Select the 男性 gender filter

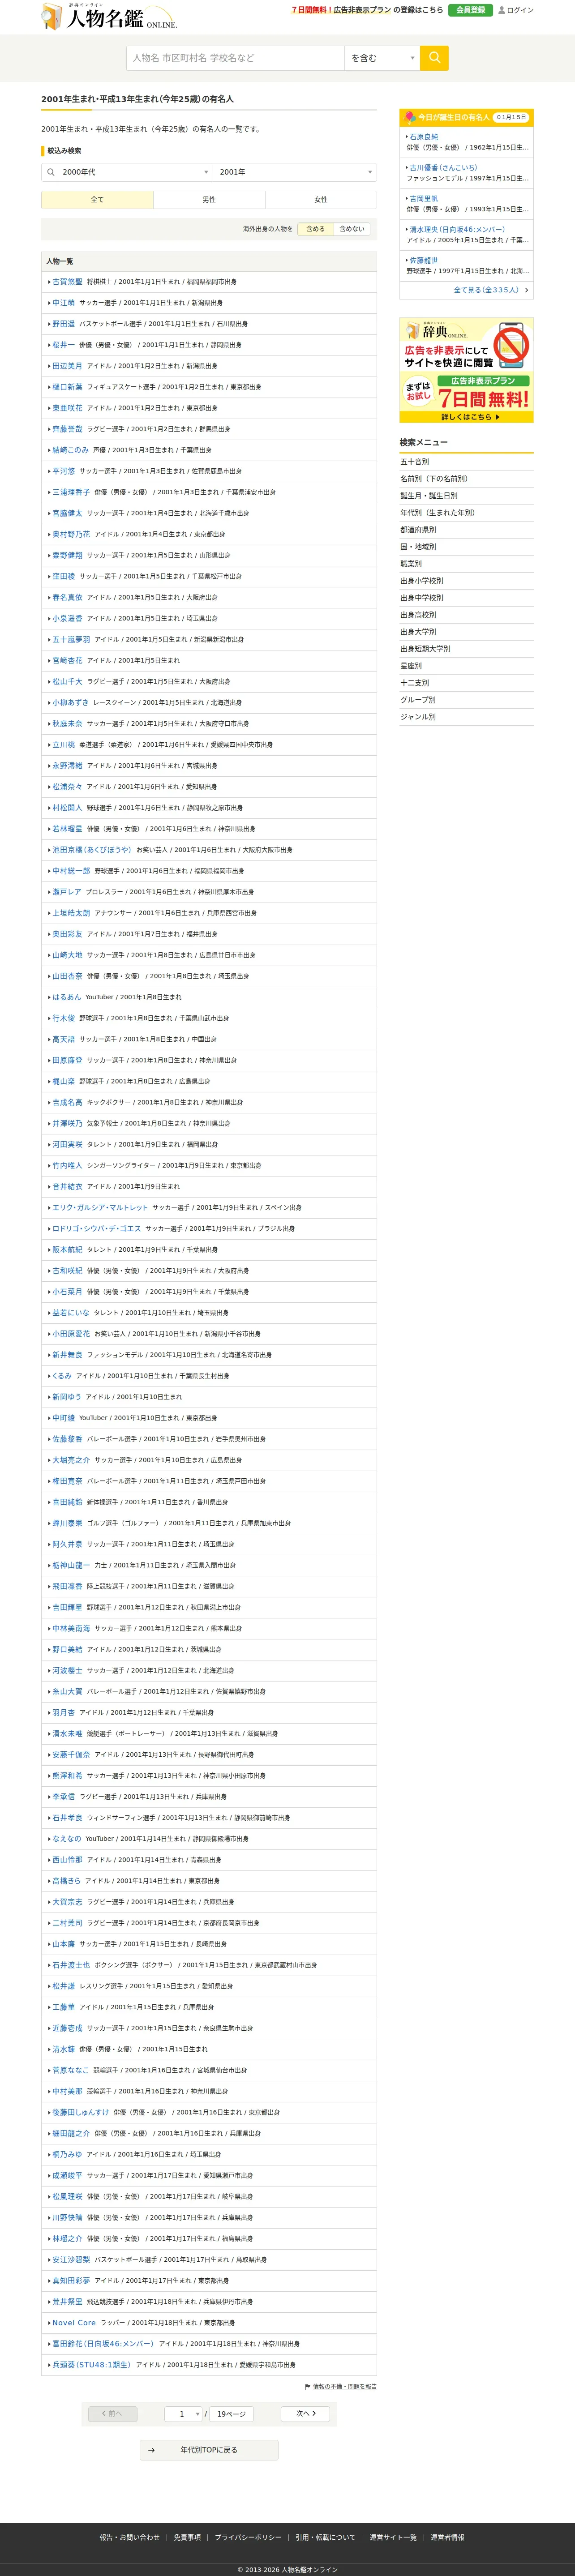(x=209, y=200)
